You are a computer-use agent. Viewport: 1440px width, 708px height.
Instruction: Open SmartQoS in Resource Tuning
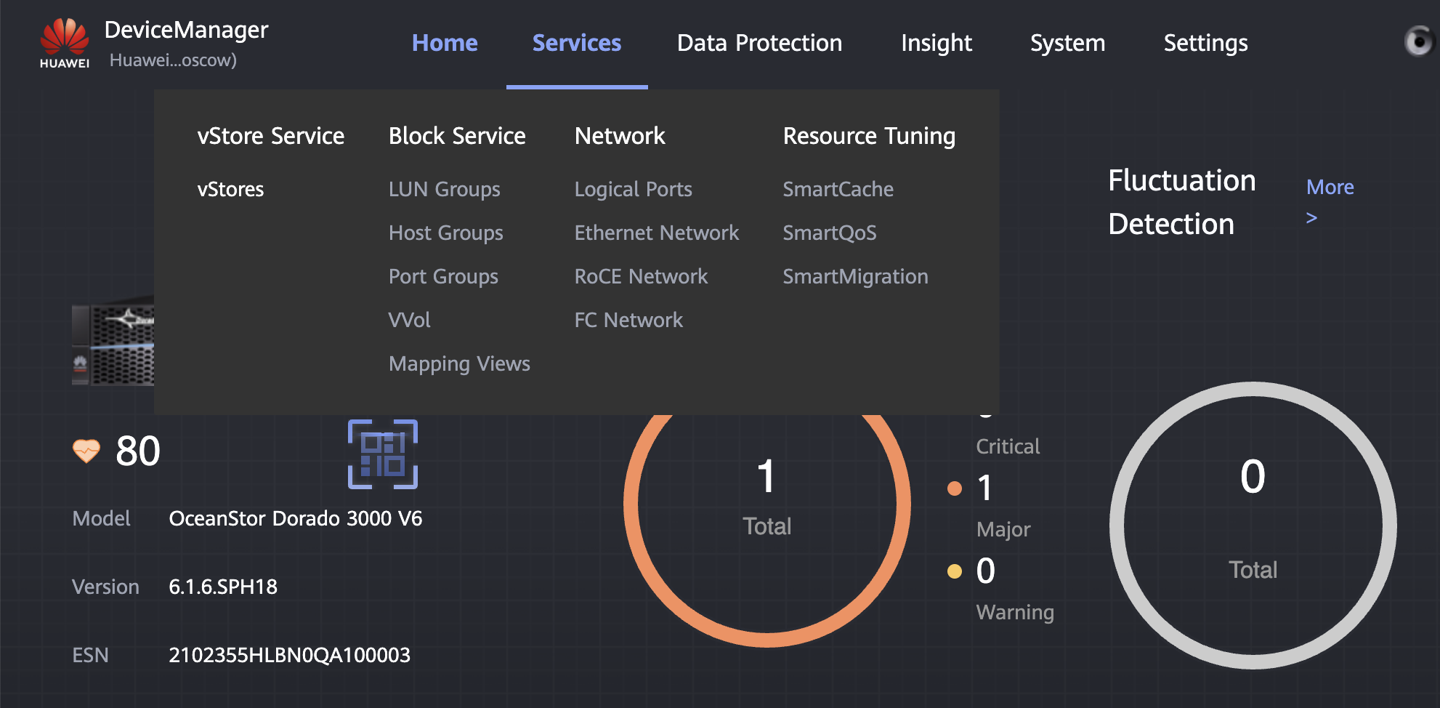(829, 233)
